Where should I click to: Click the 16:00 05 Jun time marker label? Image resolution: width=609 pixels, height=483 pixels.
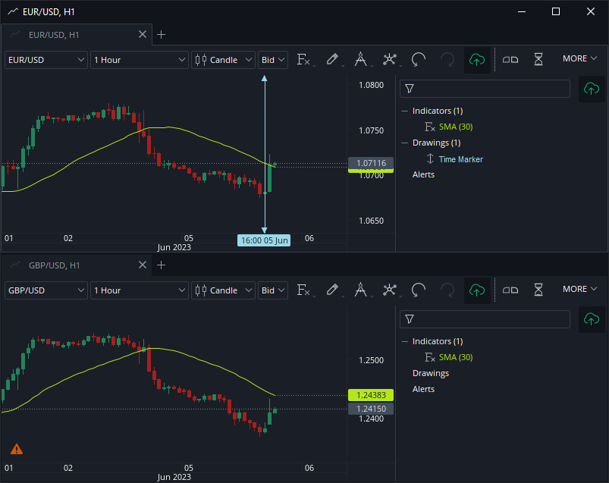pos(264,240)
